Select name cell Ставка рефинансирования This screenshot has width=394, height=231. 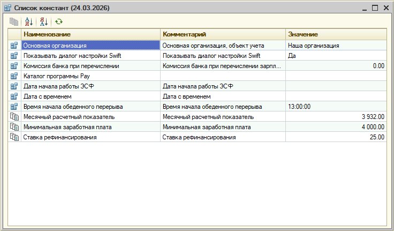(x=90, y=137)
